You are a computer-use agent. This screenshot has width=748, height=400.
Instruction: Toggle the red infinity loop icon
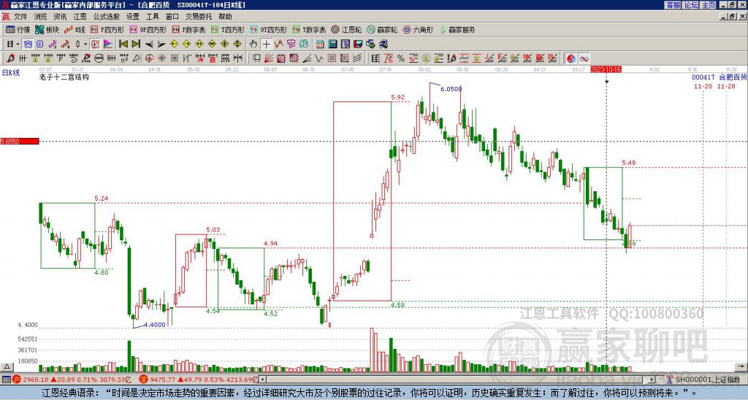coord(584,58)
